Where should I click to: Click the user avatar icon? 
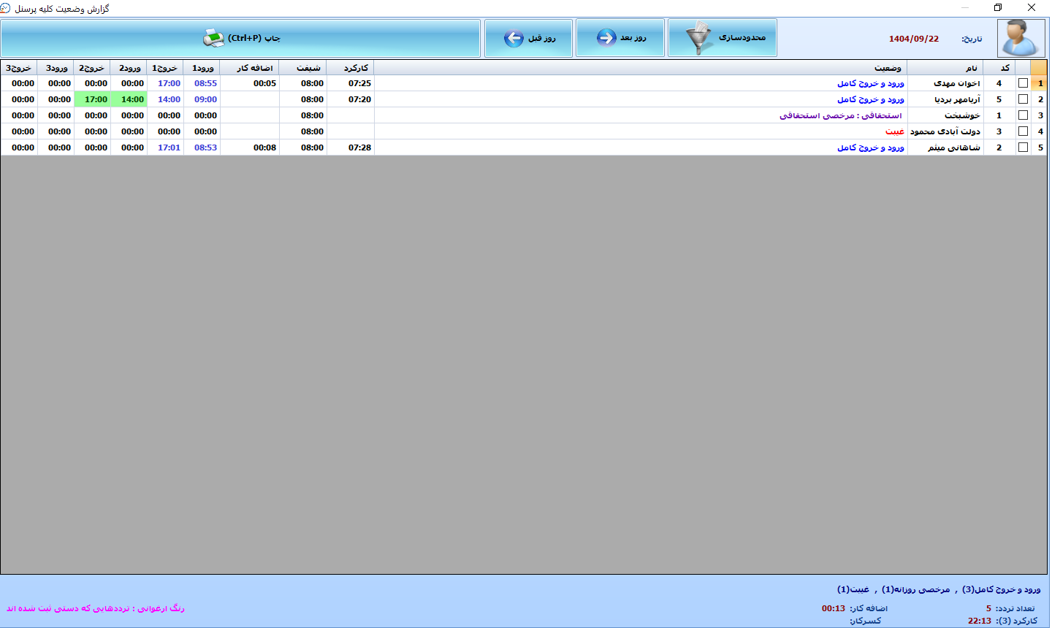pyautogui.click(x=1021, y=38)
